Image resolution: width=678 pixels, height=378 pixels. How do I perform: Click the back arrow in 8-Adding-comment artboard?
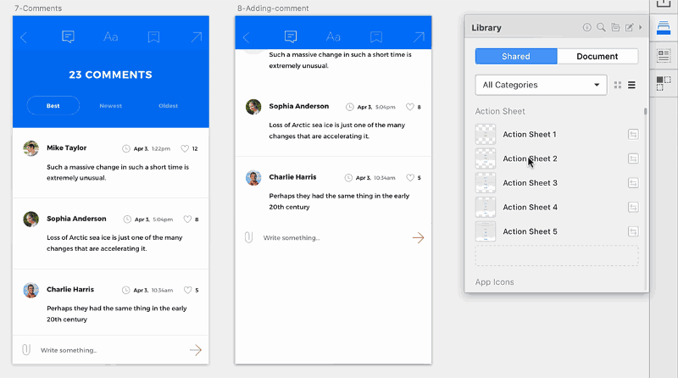tap(247, 37)
